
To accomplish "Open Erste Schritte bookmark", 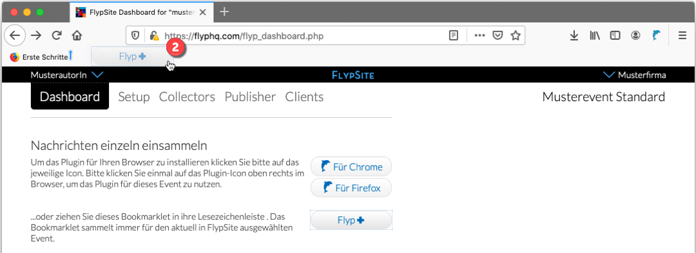I will coord(39,57).
